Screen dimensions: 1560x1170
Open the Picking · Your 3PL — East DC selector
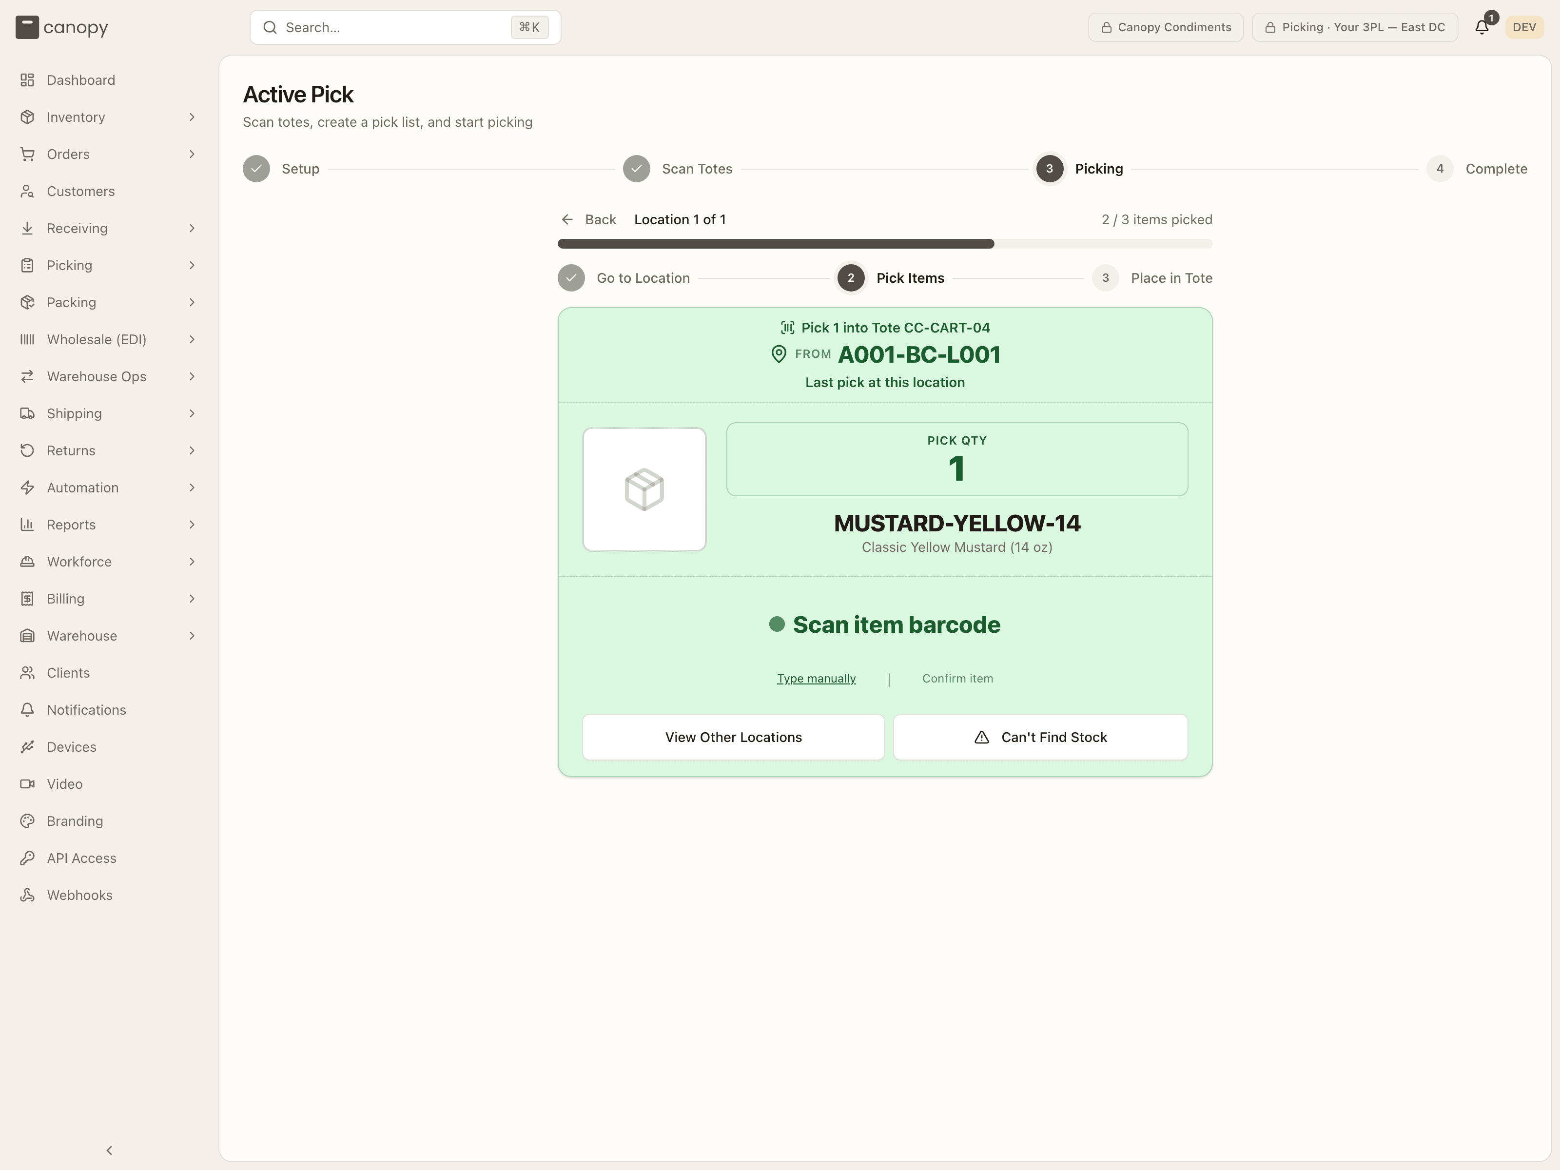(1355, 27)
